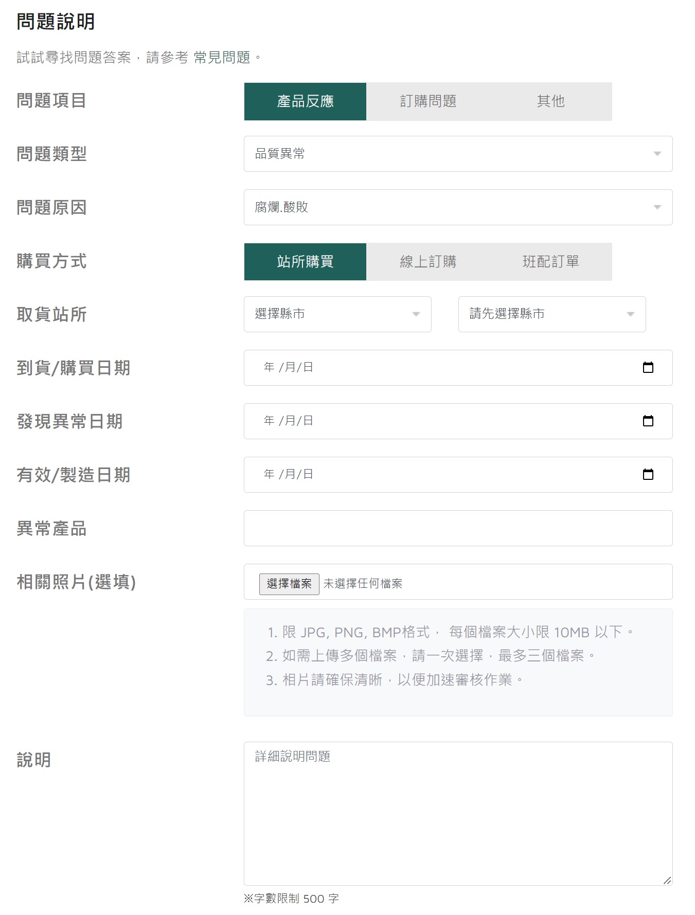Expand the 請先選擇縣市 station dropdown
Image resolution: width=695 pixels, height=915 pixels.
tap(551, 314)
